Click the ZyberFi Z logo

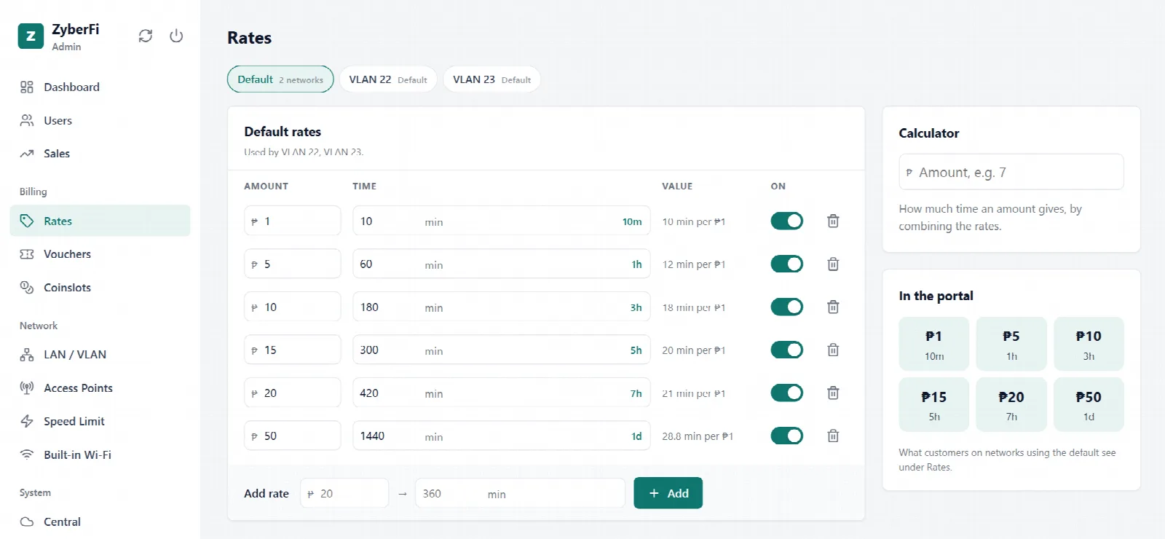[31, 36]
